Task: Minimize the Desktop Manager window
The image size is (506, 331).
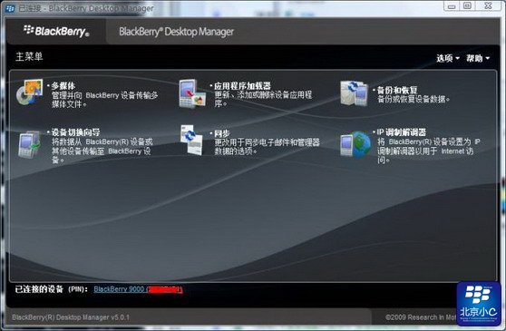Action: pyautogui.click(x=452, y=5)
